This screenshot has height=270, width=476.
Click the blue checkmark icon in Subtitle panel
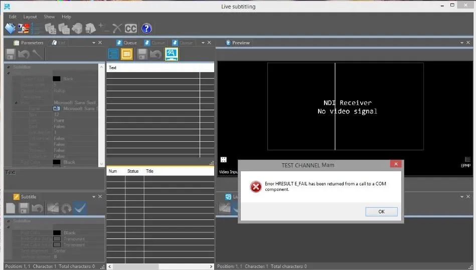[x=79, y=208]
